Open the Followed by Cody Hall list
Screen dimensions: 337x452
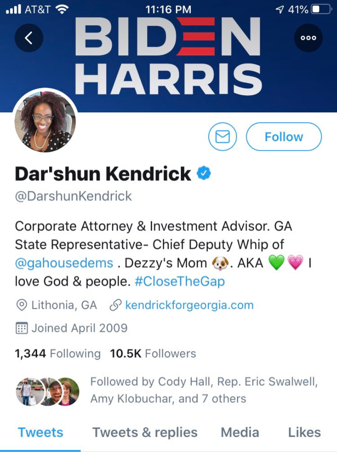coord(167,390)
